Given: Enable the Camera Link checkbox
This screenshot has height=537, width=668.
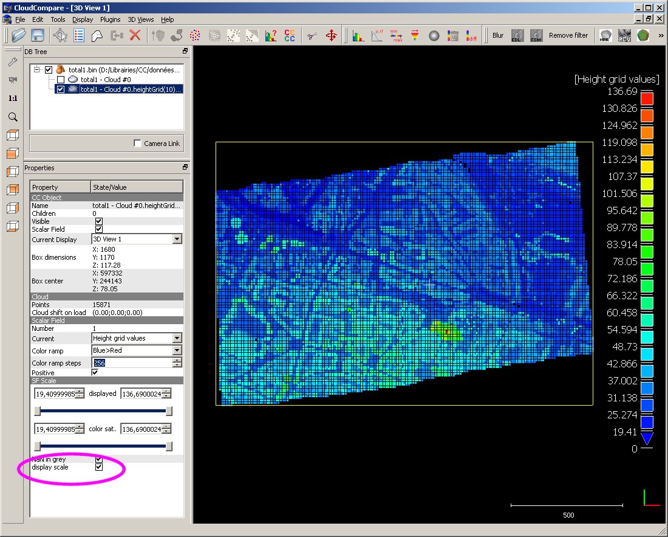Looking at the screenshot, I should [137, 144].
